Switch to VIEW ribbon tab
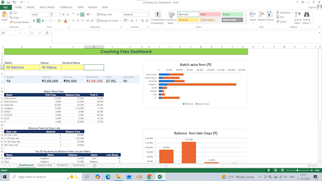The height and width of the screenshot is (181, 322). pos(105,8)
